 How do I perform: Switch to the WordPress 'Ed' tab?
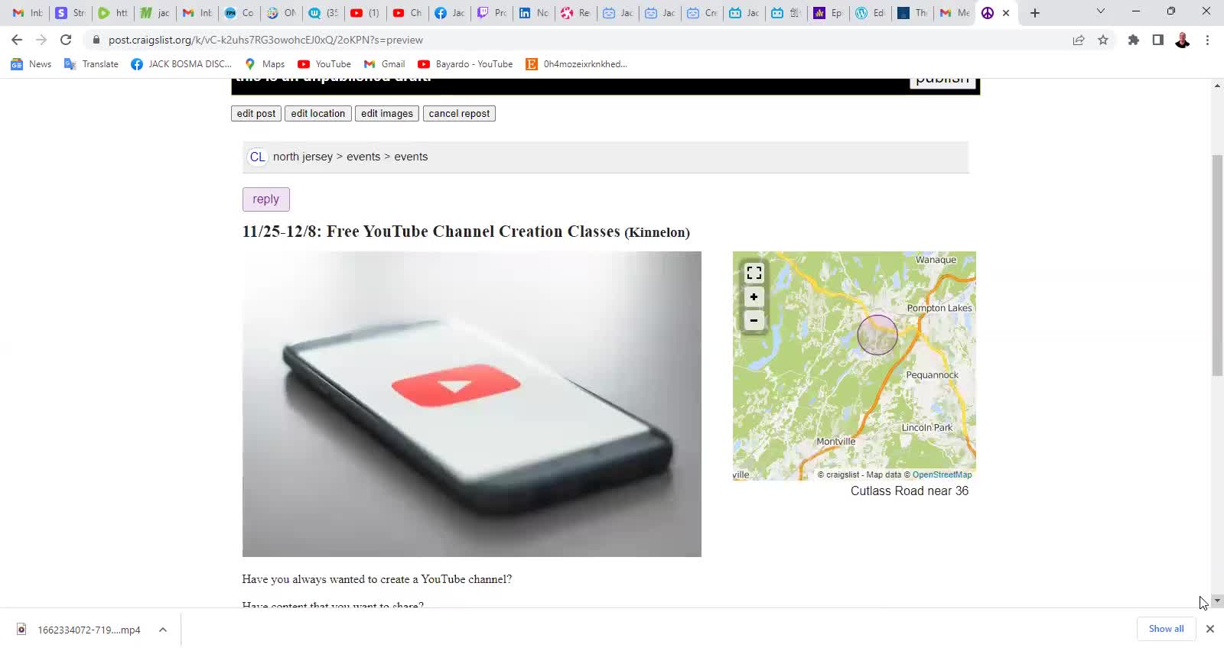870,13
